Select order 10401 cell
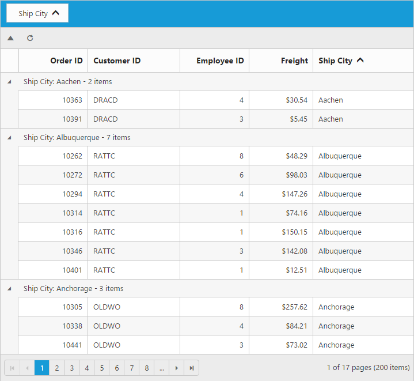This screenshot has height=381, width=414. tap(53, 270)
